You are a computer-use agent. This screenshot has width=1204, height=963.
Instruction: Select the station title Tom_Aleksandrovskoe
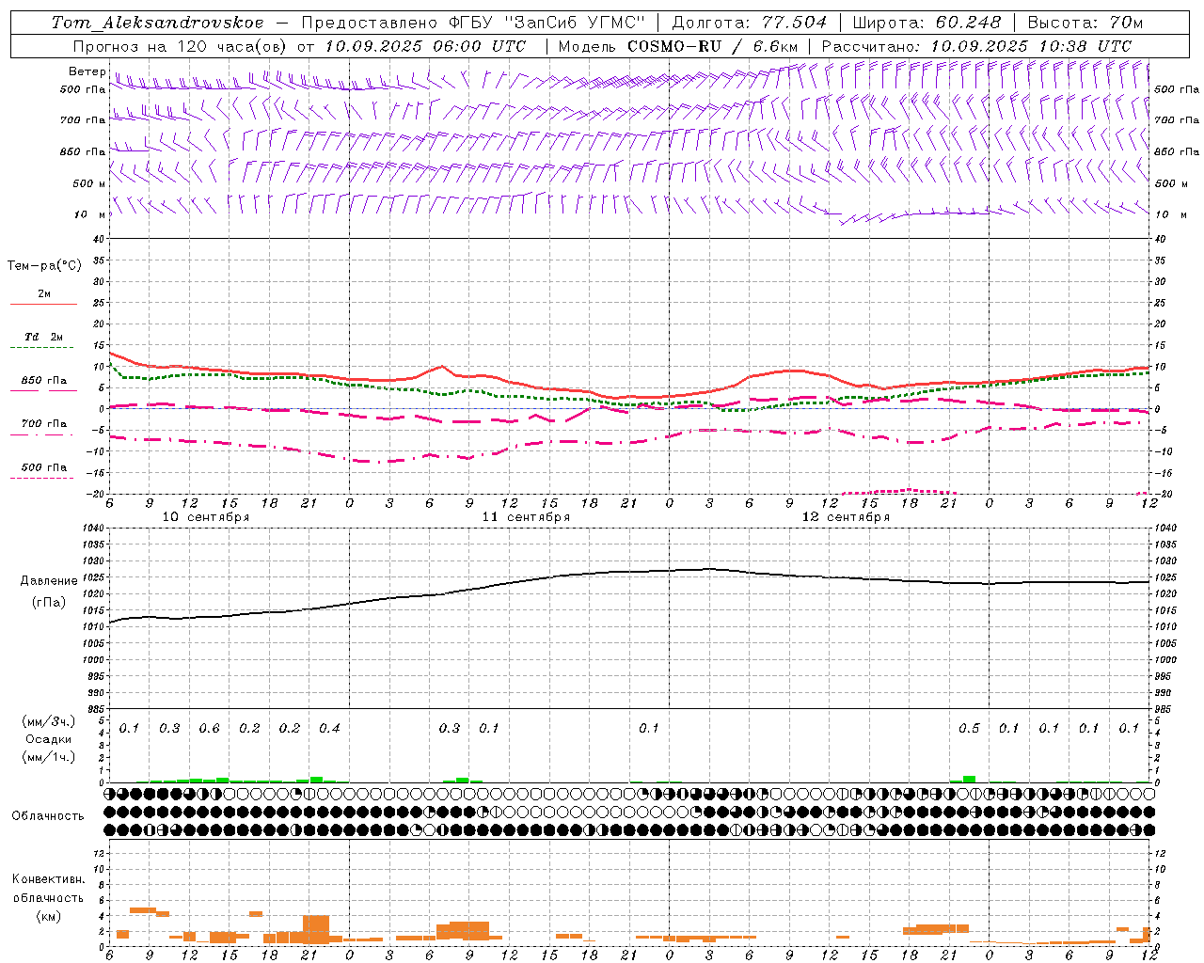(157, 23)
